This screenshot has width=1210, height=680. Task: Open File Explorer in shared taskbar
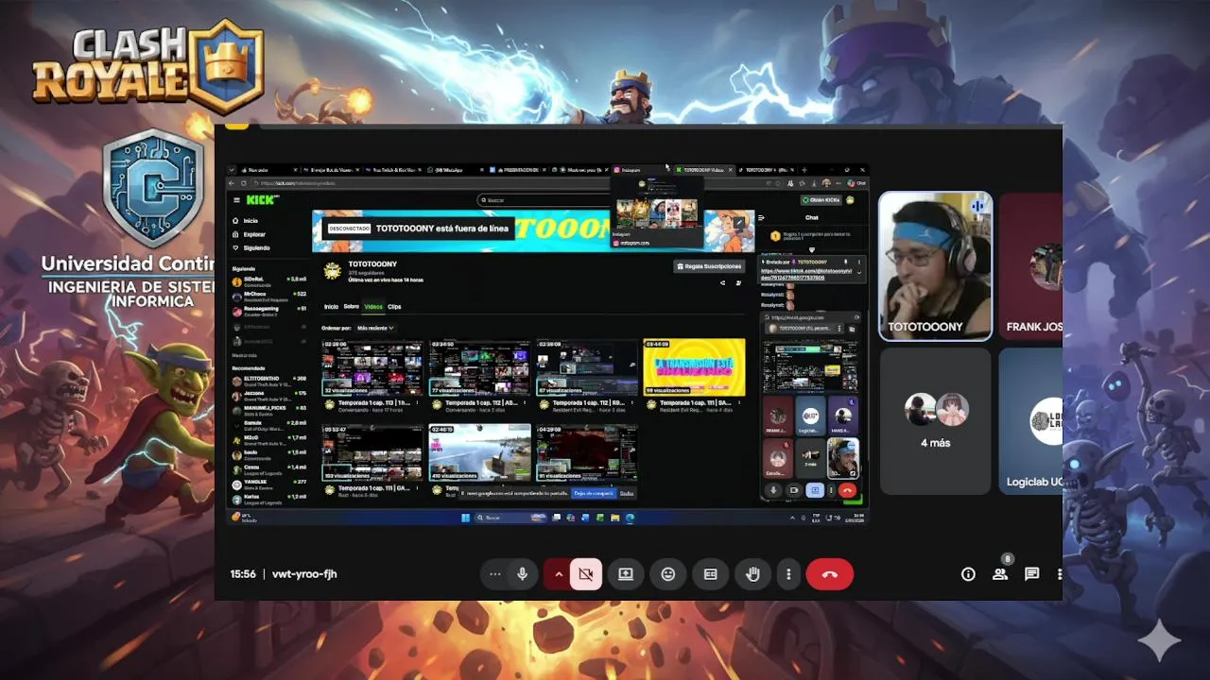[x=615, y=518]
